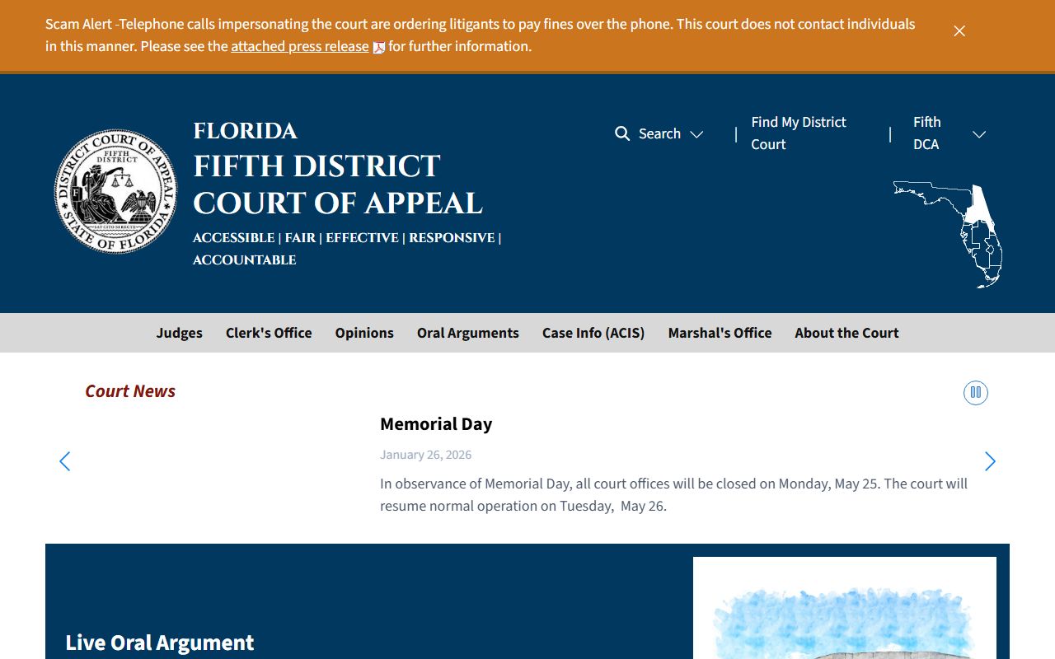This screenshot has height=659, width=1055.
Task: Click the magnifying glass search icon
Action: [x=622, y=133]
